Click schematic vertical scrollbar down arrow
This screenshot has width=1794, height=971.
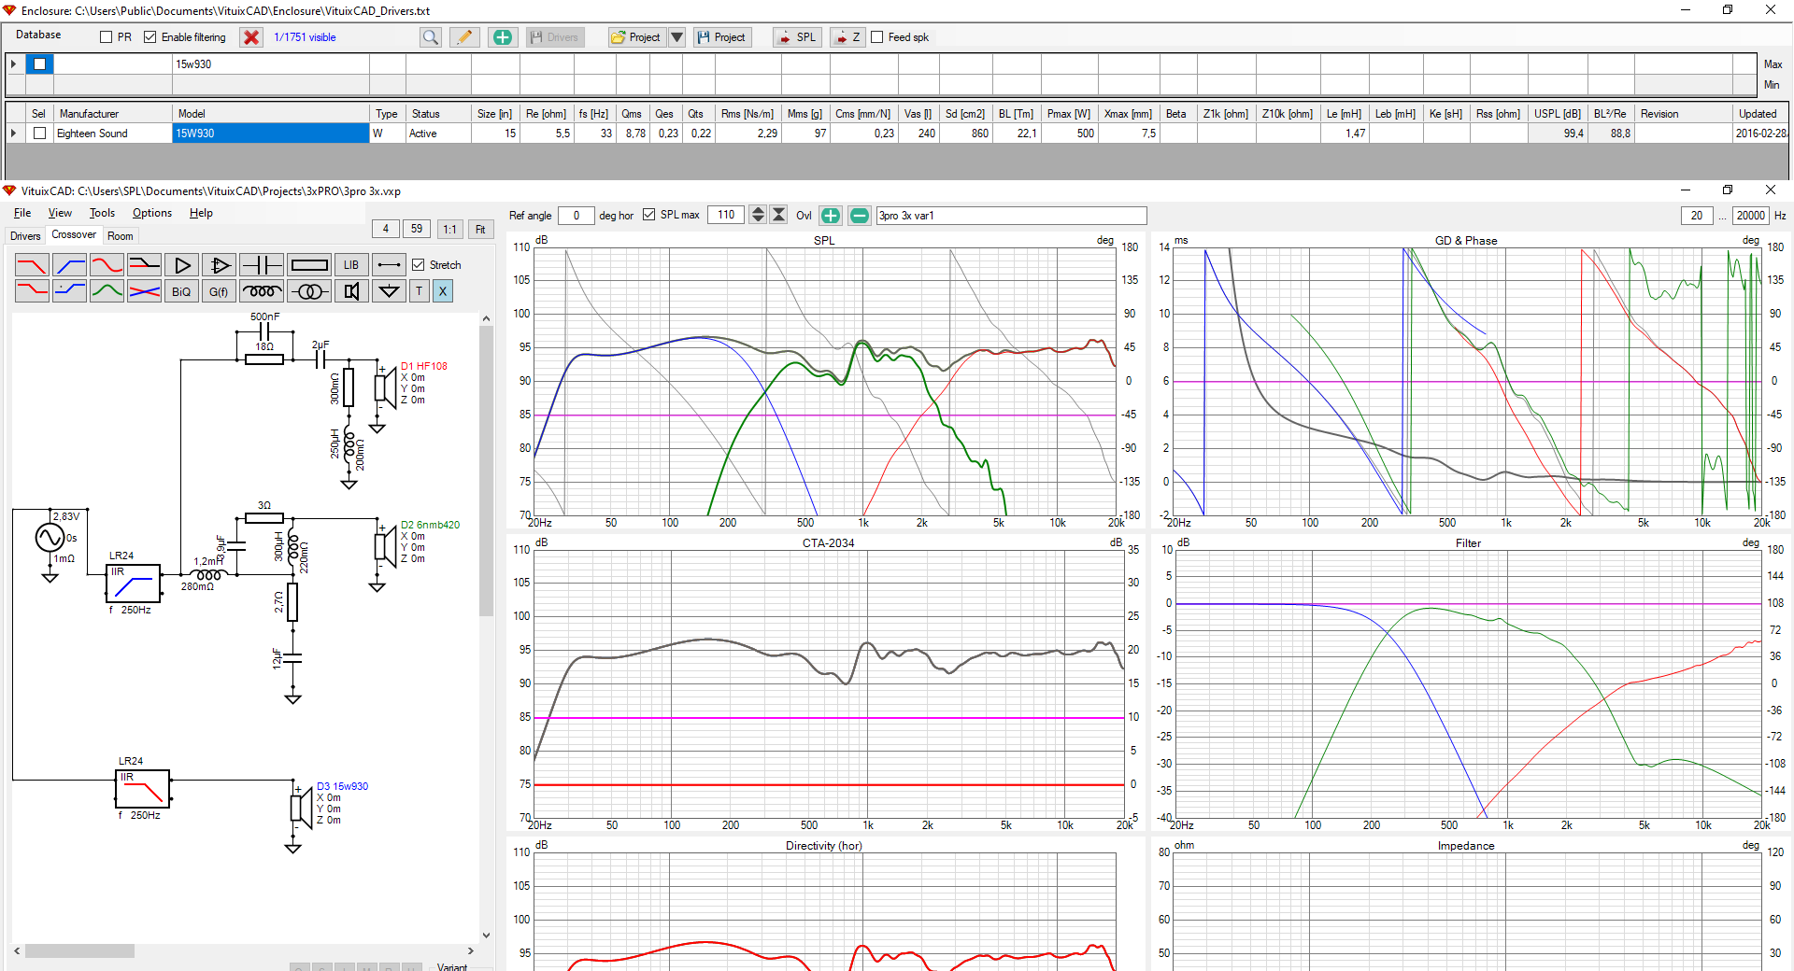[x=486, y=935]
